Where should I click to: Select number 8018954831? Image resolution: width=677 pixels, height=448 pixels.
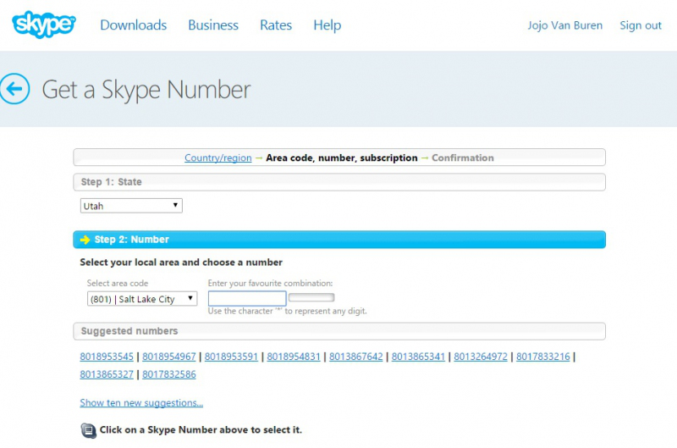coord(294,357)
